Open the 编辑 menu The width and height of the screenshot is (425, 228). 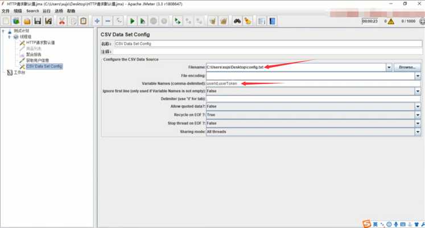[18, 11]
